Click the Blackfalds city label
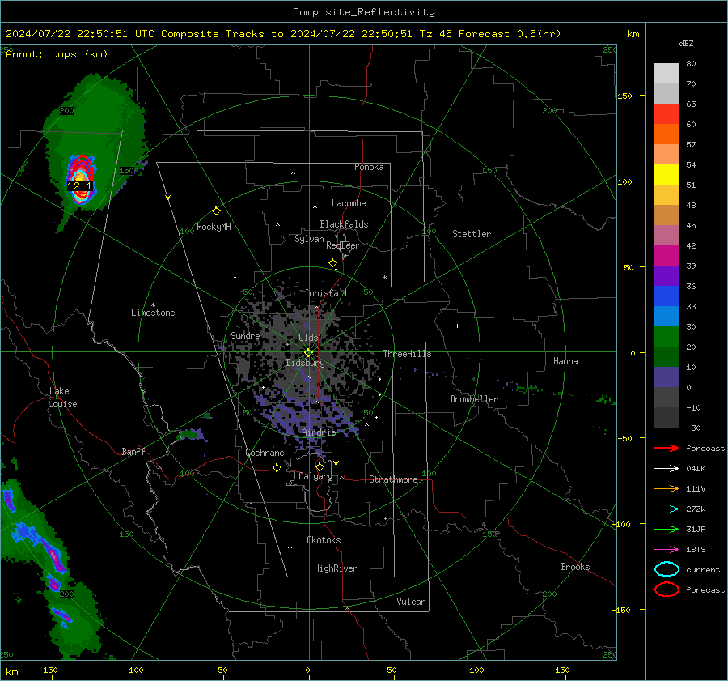This screenshot has width=728, height=681. (x=344, y=224)
